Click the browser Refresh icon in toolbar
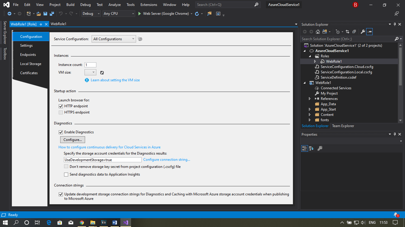 197,14
